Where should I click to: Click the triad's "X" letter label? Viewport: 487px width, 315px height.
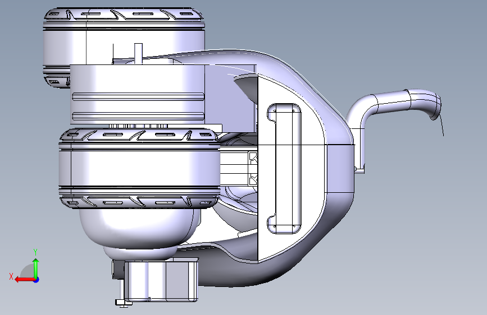click(x=11, y=276)
